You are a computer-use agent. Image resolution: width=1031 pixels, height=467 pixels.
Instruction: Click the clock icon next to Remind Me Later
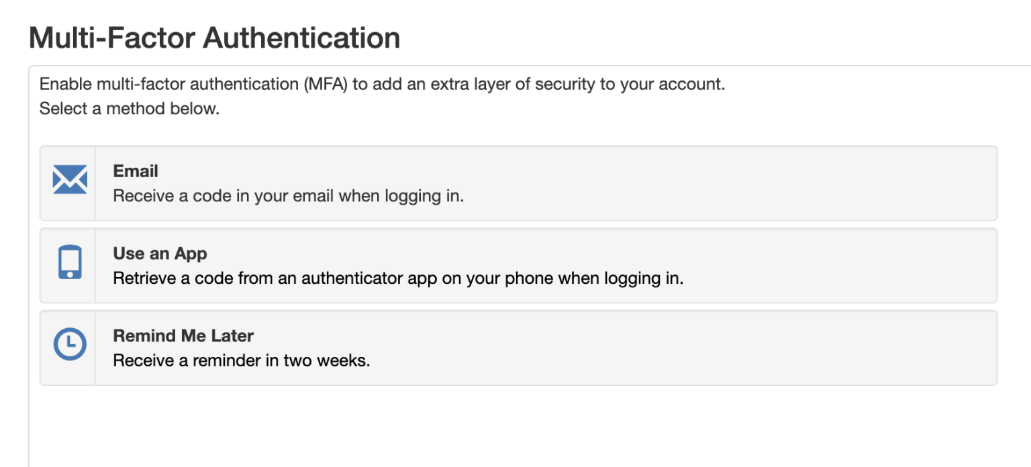[70, 344]
